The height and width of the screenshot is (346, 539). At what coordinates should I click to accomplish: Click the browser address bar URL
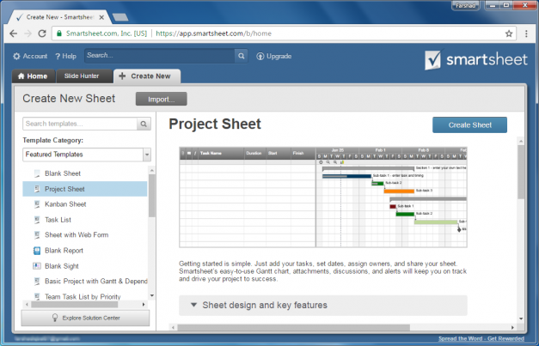tap(213, 33)
